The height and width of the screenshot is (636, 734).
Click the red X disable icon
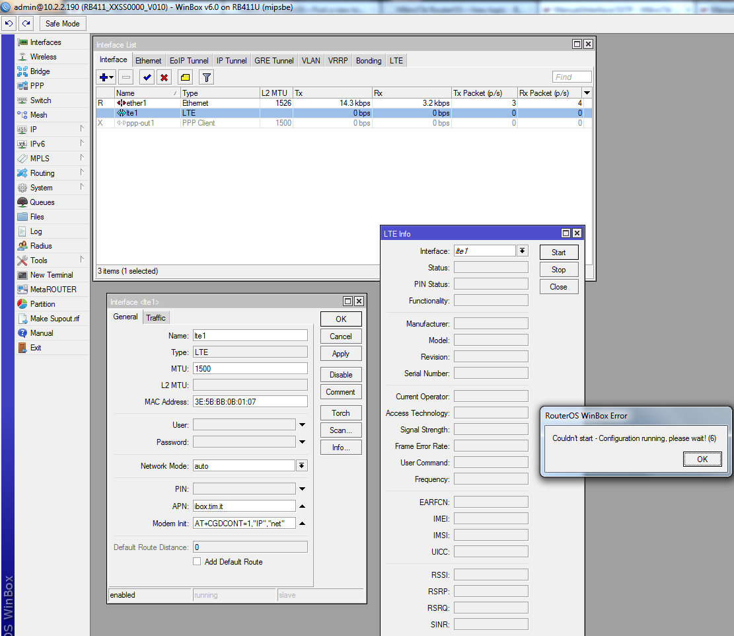point(164,77)
